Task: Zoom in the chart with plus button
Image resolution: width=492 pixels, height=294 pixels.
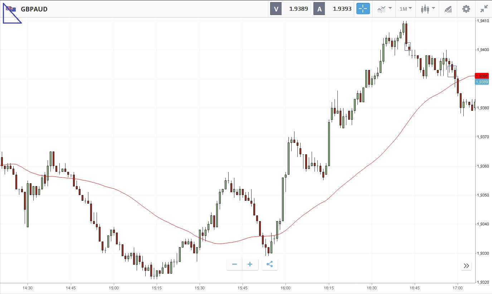Action: (250, 264)
